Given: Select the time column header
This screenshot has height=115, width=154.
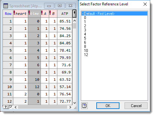Looking at the screenshot, I should tap(34, 14).
